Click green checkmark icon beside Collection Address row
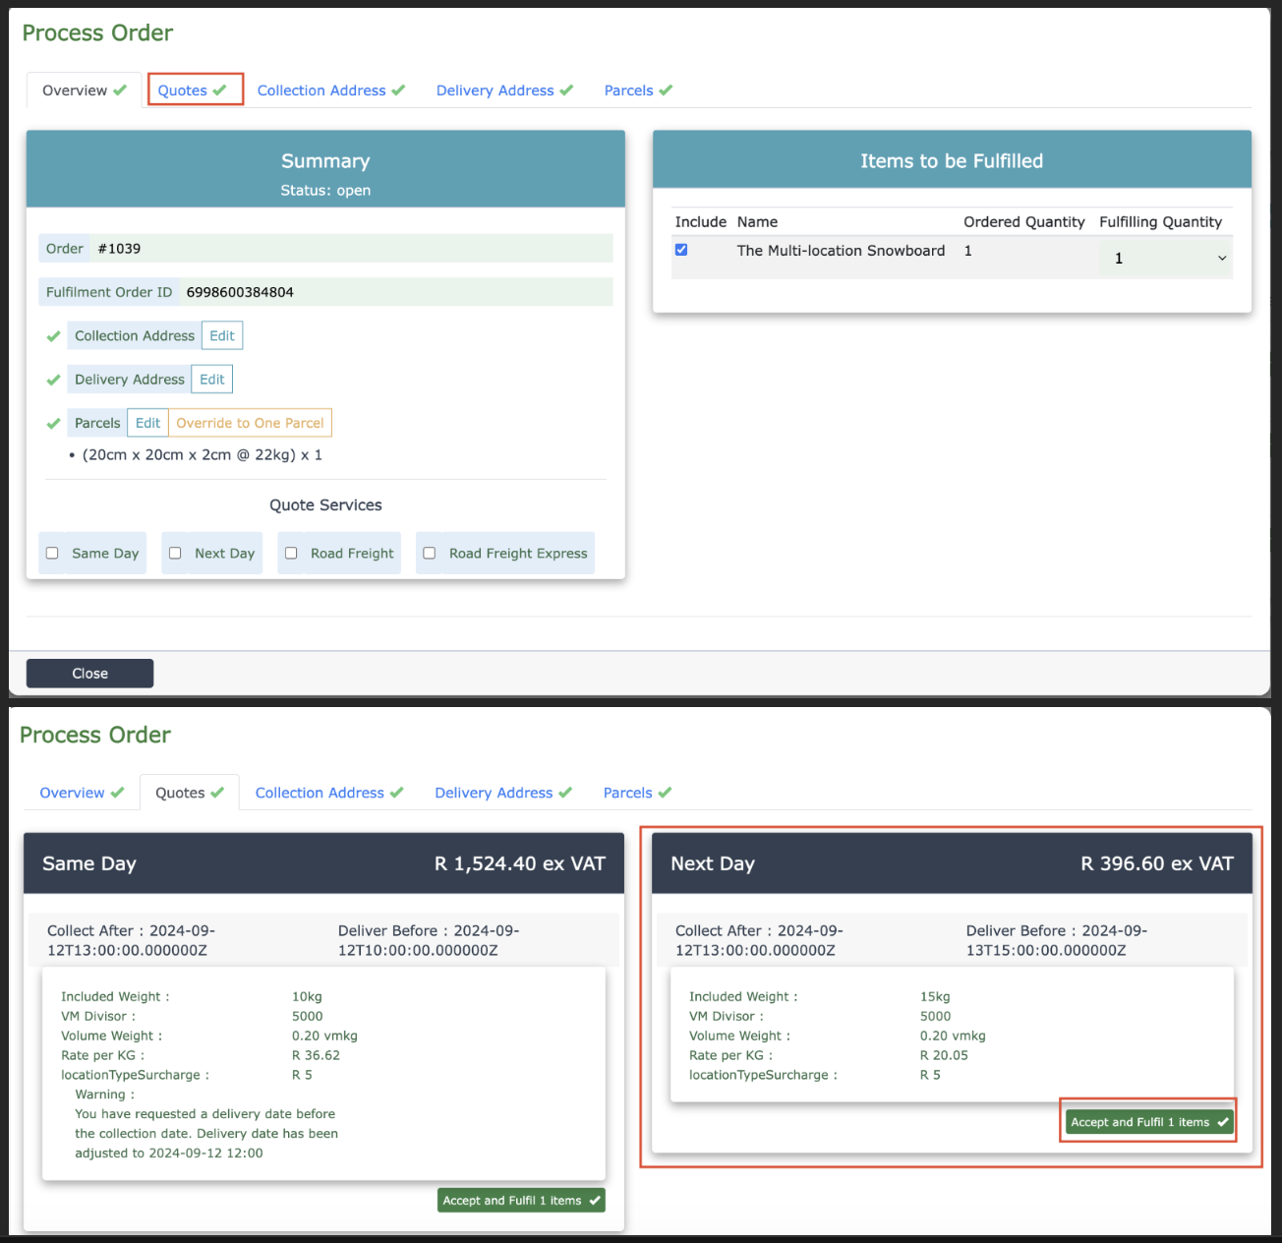 (54, 336)
